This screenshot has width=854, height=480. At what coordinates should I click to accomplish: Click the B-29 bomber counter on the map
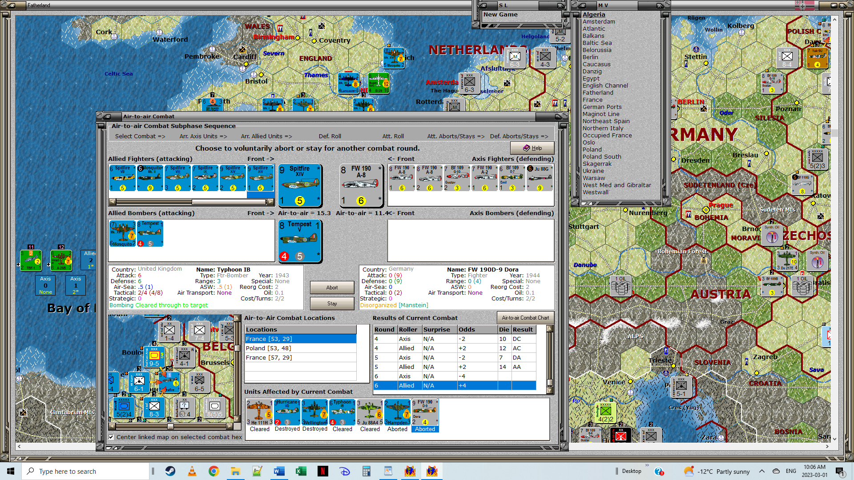point(379,83)
